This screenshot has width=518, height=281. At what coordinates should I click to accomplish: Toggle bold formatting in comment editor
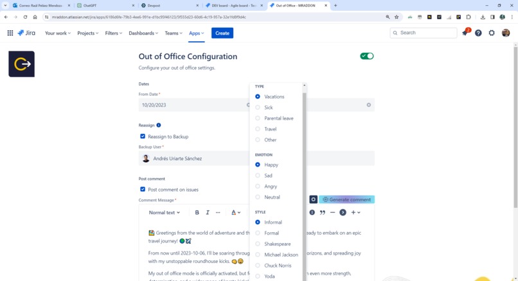pos(197,213)
